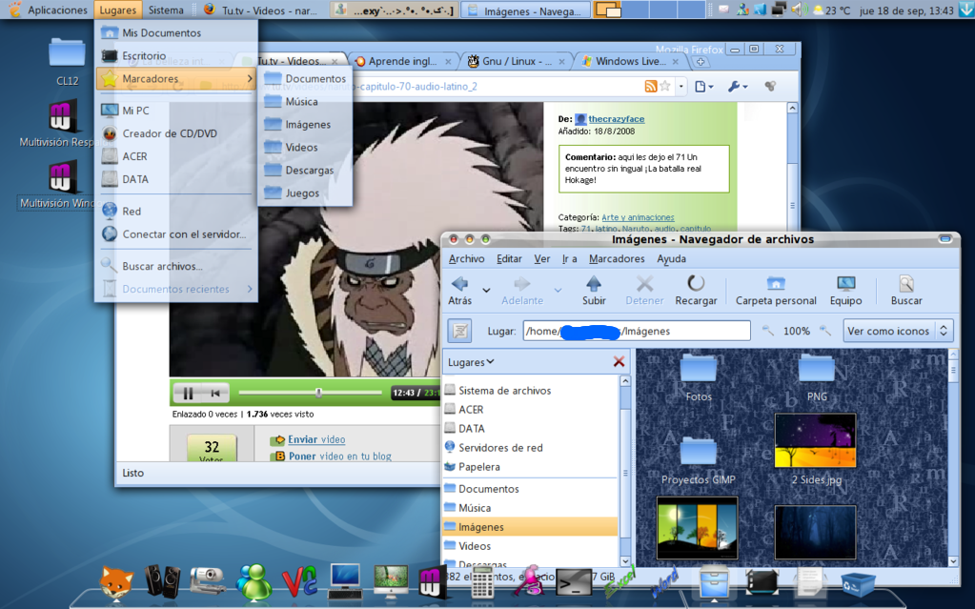Choose Buscar archivos menu entry
The width and height of the screenshot is (975, 609).
(176, 266)
